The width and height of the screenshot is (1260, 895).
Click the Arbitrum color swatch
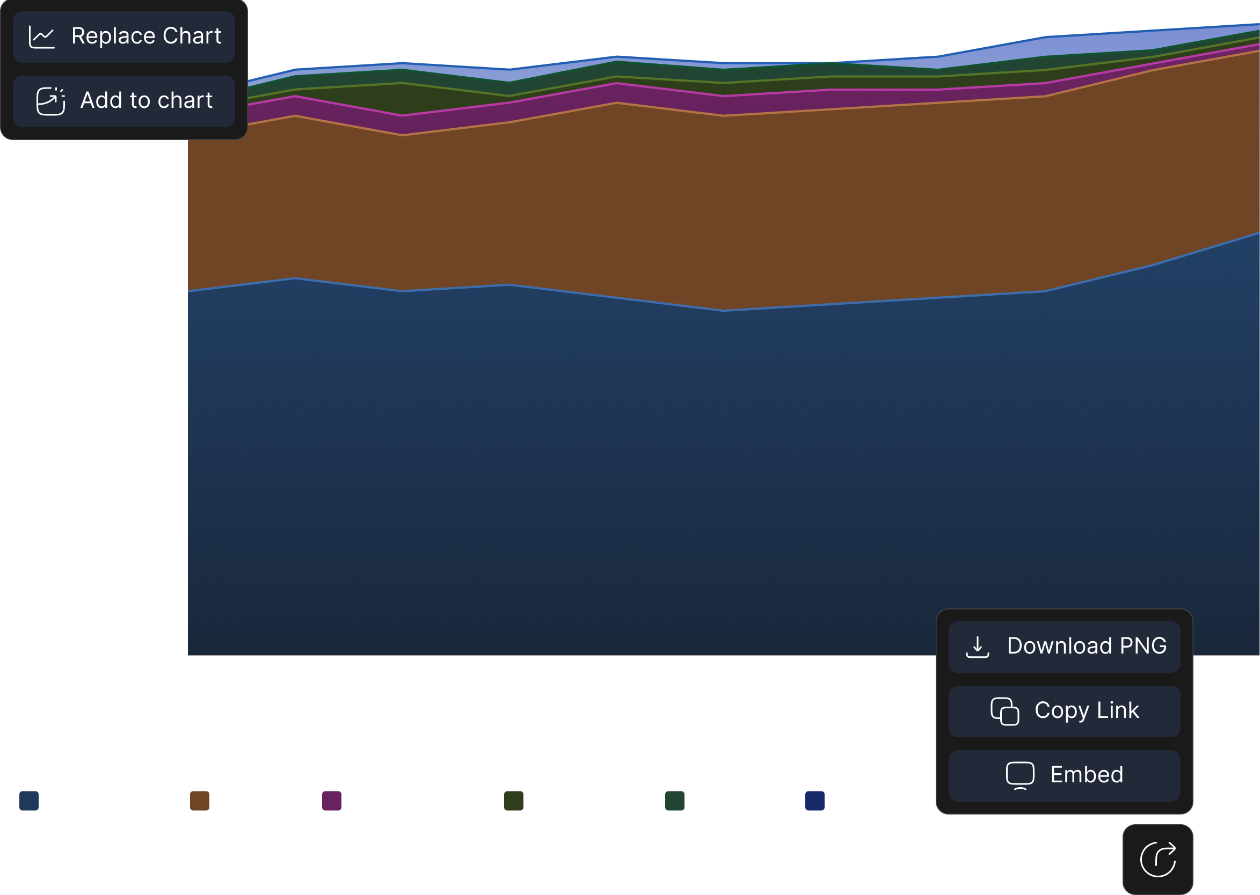click(513, 801)
